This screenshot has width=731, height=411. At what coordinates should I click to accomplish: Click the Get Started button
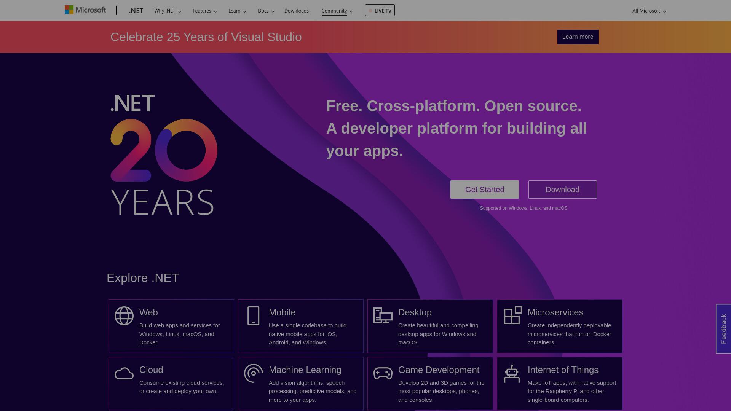pos(484,190)
